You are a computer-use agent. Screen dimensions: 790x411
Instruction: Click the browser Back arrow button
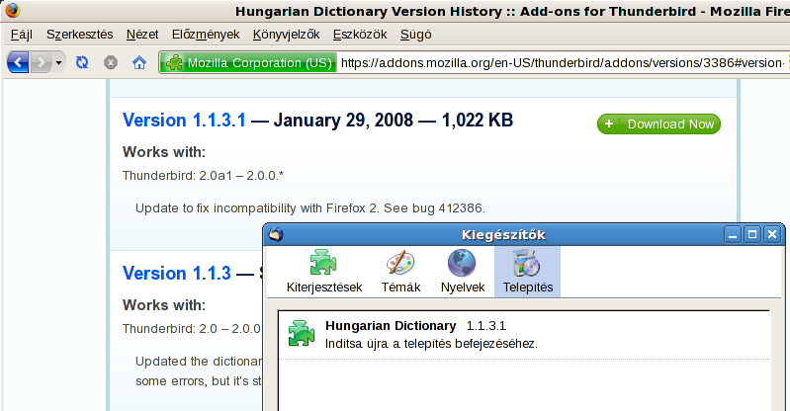click(x=18, y=62)
